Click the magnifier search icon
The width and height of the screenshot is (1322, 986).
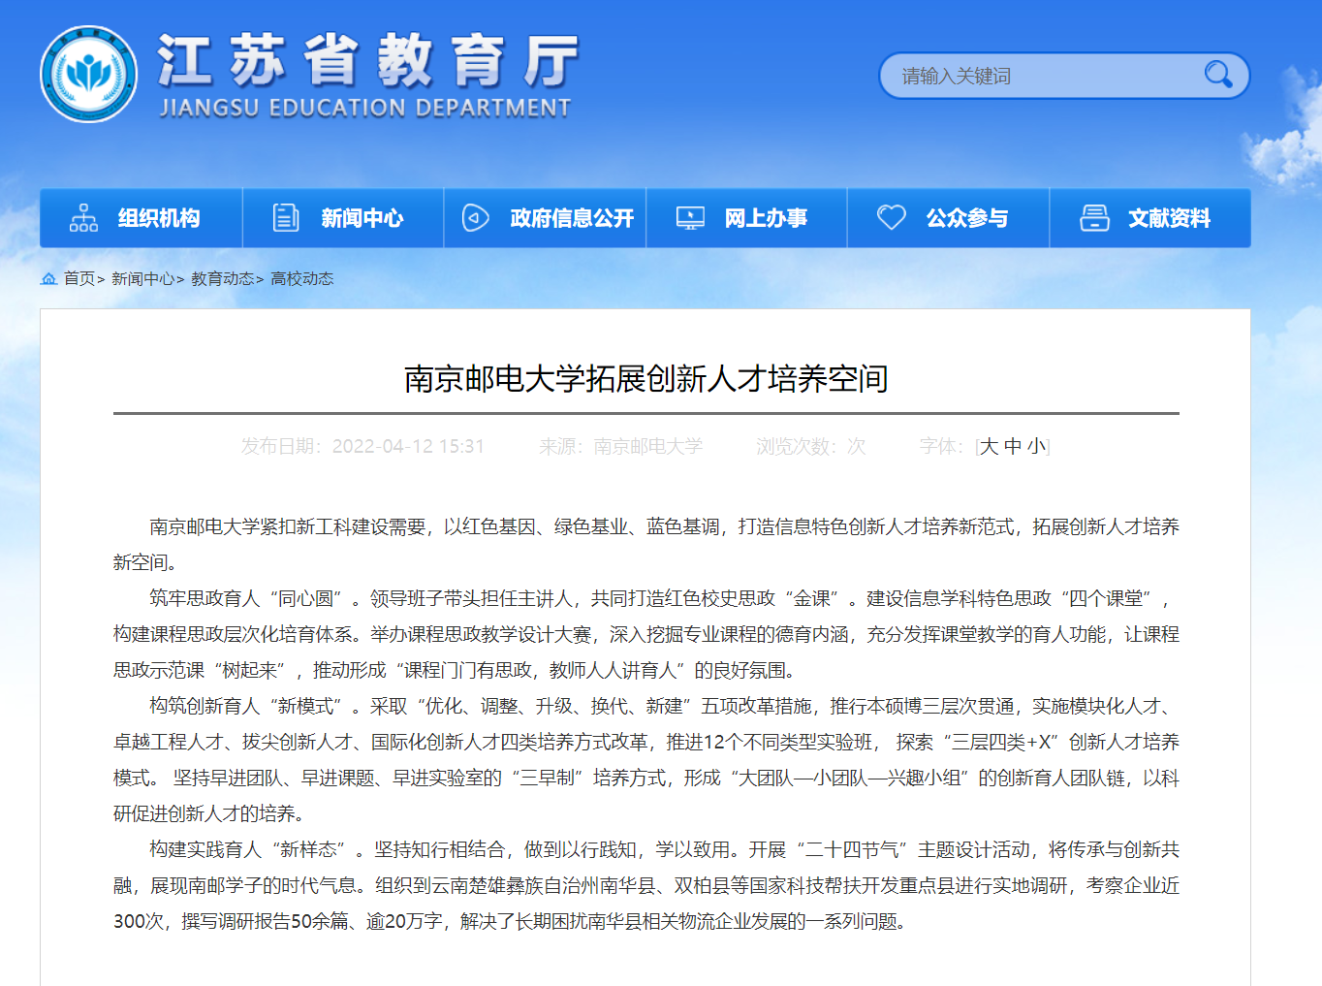pyautogui.click(x=1217, y=75)
